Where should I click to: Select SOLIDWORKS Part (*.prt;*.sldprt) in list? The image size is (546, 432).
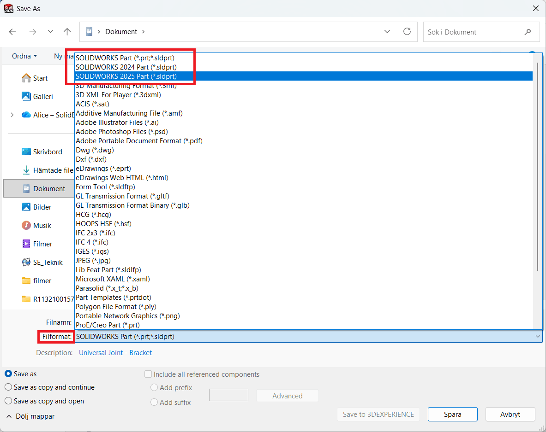(304, 58)
